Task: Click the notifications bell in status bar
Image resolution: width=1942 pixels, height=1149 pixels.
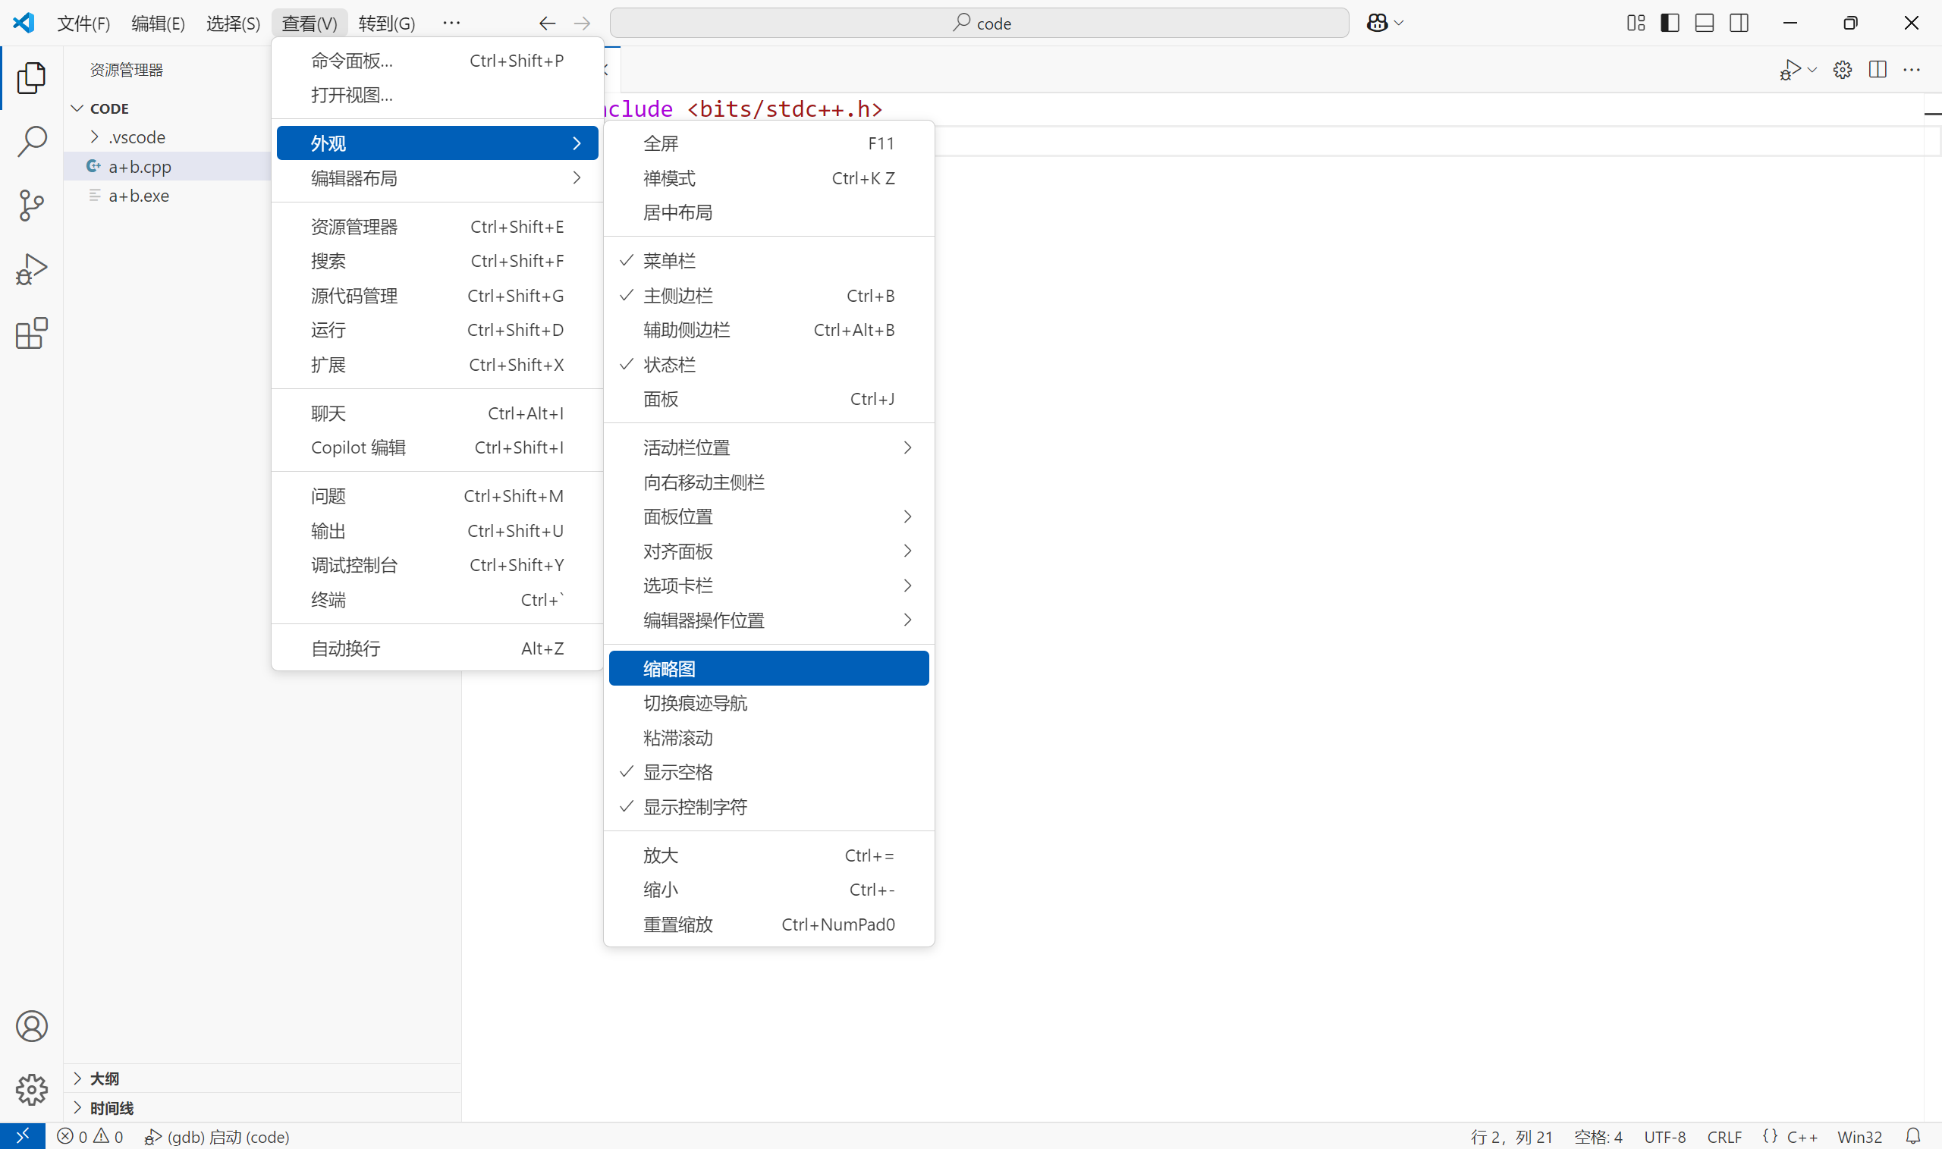Action: (1912, 1136)
